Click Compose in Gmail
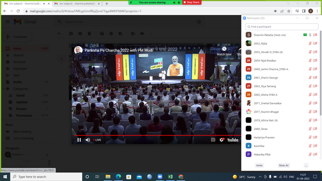Viewport: 322px width, 181px height. coord(18,37)
